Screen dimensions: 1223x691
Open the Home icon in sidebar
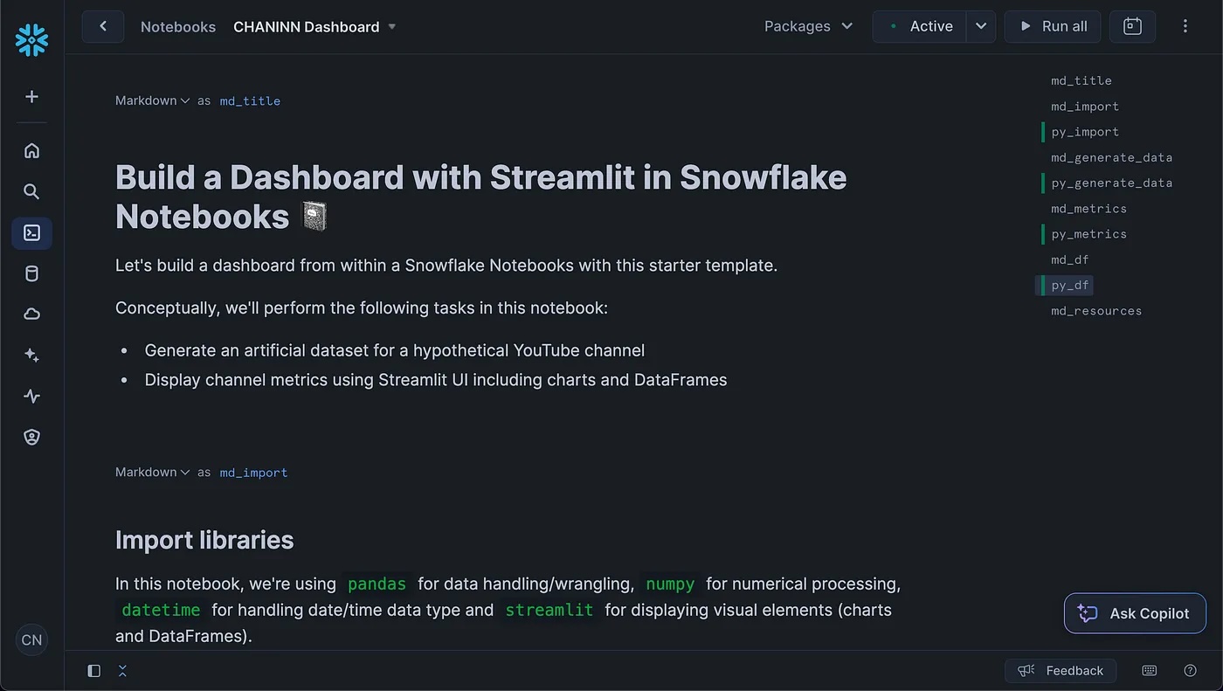(x=31, y=150)
